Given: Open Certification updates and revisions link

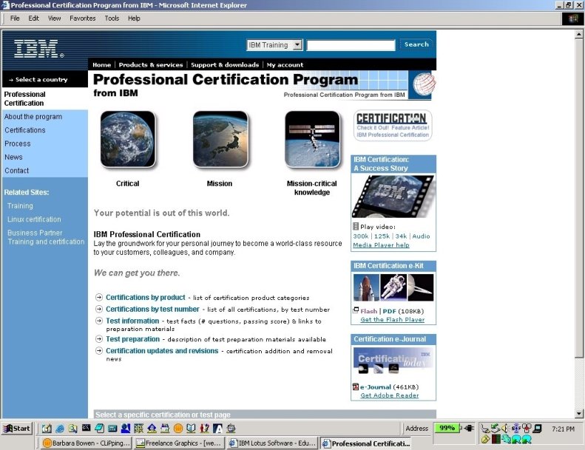Looking at the screenshot, I should pyautogui.click(x=162, y=350).
